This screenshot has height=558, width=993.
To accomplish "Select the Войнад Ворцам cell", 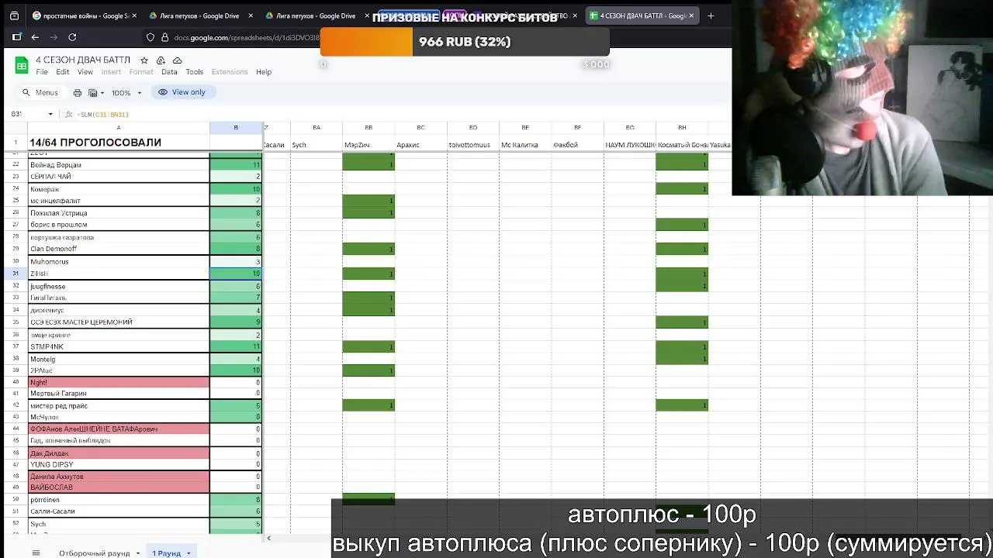I will (x=119, y=165).
